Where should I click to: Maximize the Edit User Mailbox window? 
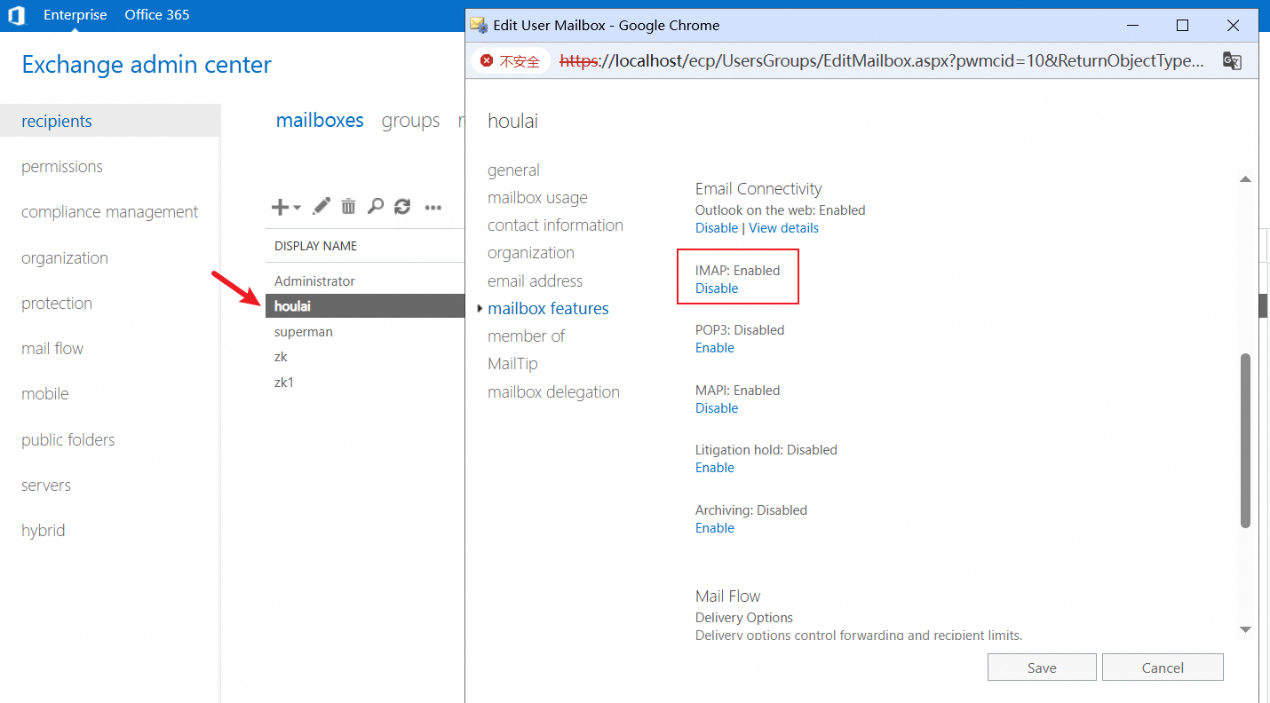click(1182, 26)
